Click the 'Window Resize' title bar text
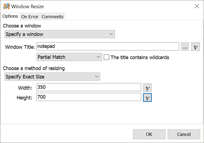 (27, 7)
